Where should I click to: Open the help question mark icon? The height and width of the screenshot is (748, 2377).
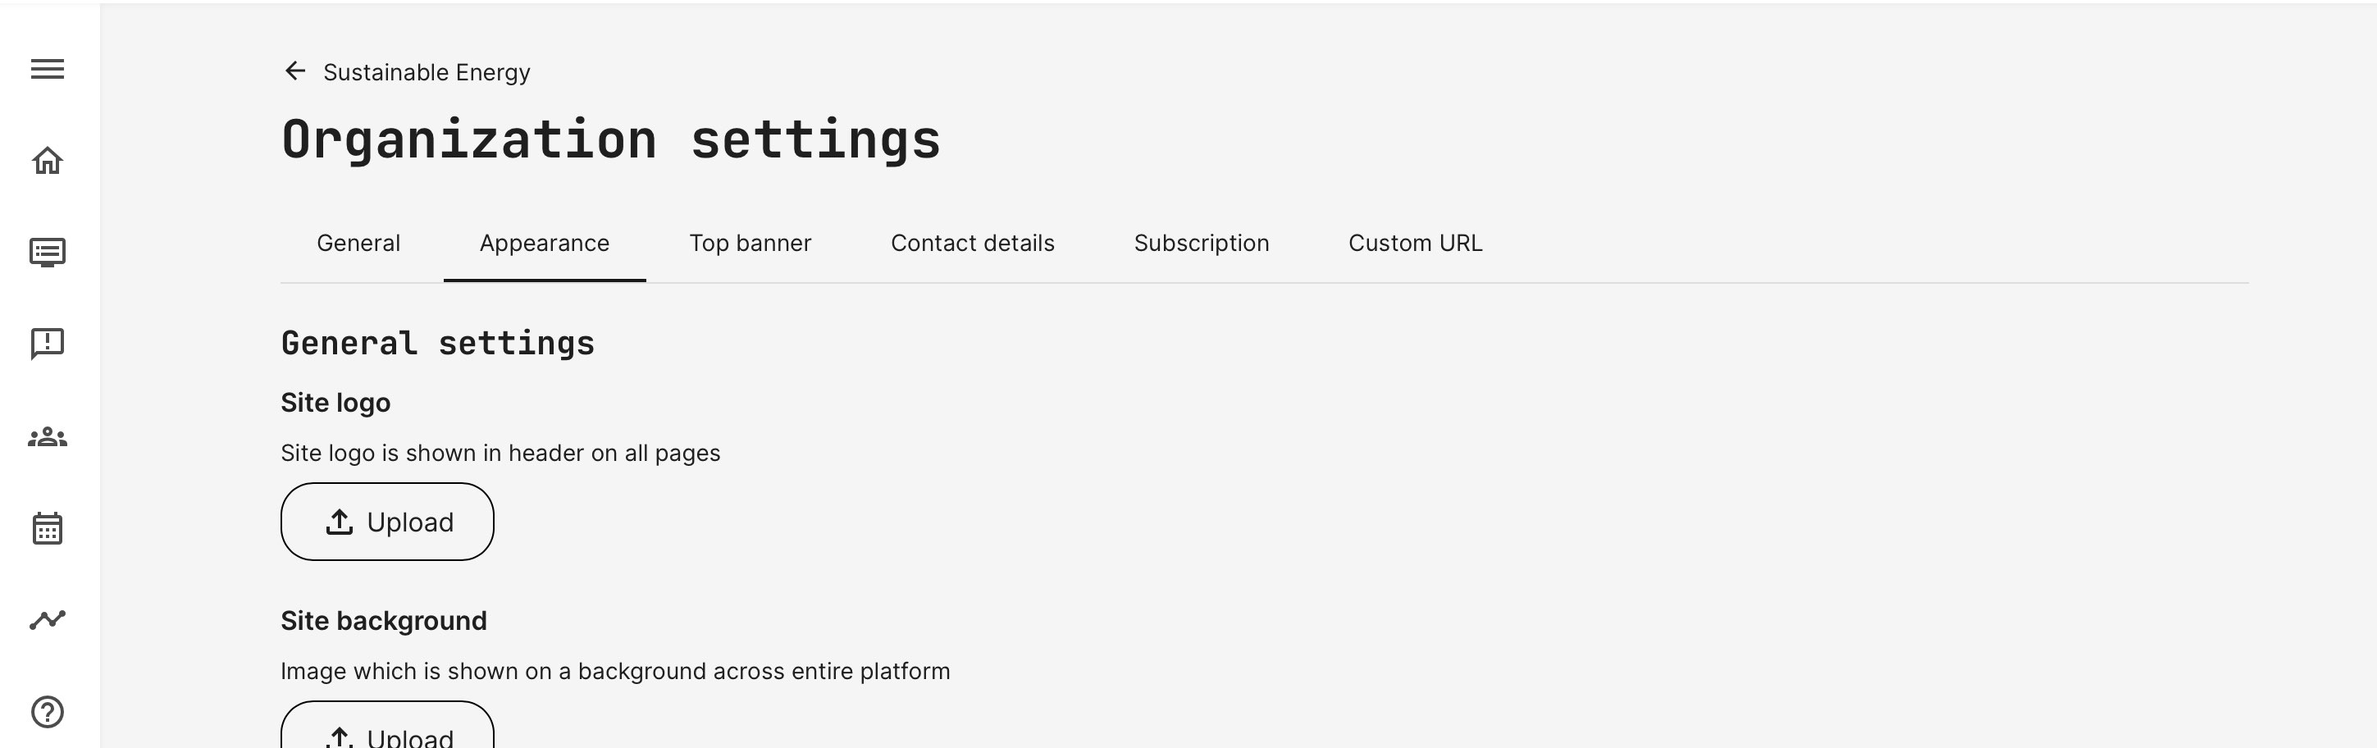click(x=47, y=712)
